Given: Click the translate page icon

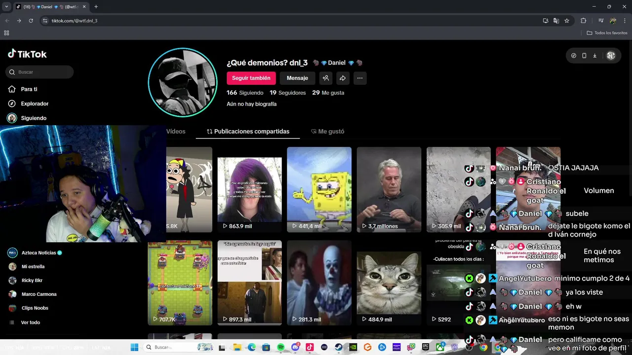Looking at the screenshot, I should (x=556, y=21).
